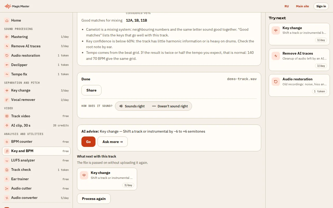Image resolution: width=333 pixels, height=208 pixels.
Task: Click the Mastering sidebar icon
Action: [x=7, y=37]
